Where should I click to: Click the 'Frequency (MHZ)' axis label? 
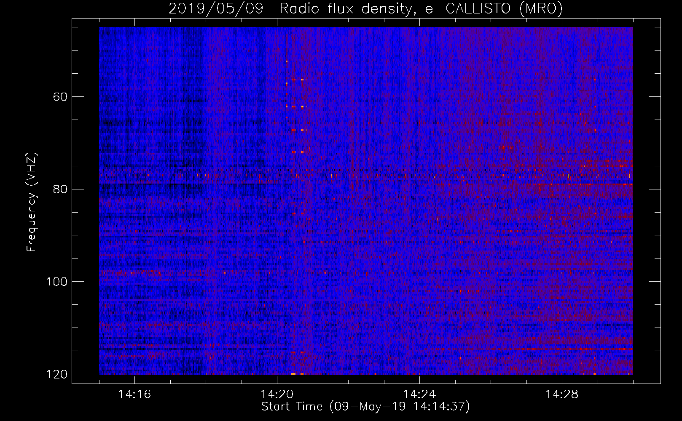pos(32,202)
